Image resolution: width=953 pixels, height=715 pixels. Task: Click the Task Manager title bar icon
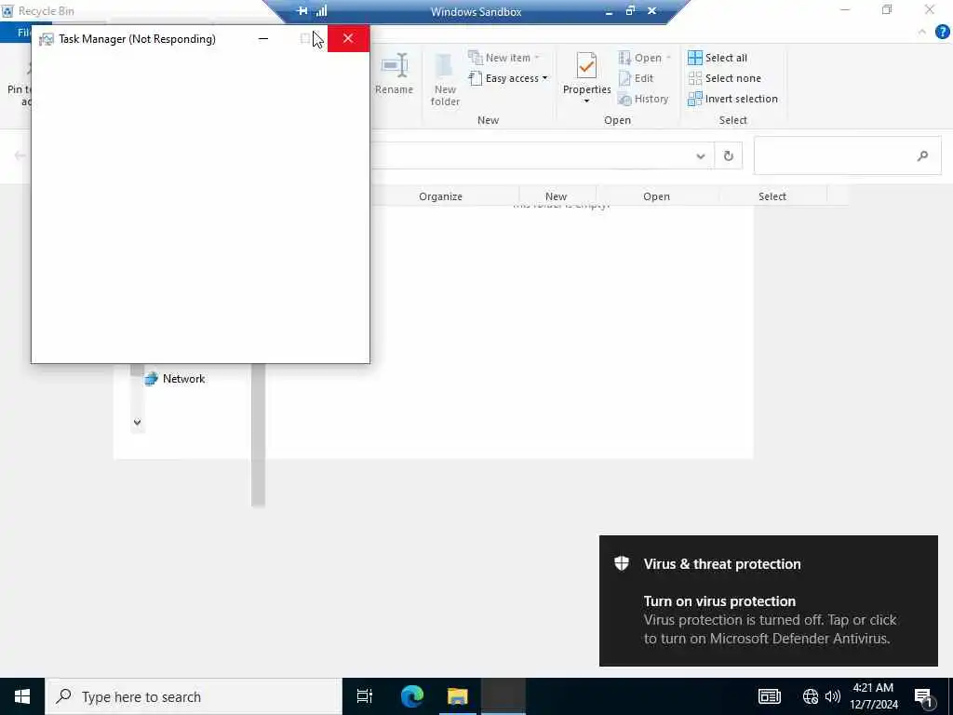click(47, 39)
